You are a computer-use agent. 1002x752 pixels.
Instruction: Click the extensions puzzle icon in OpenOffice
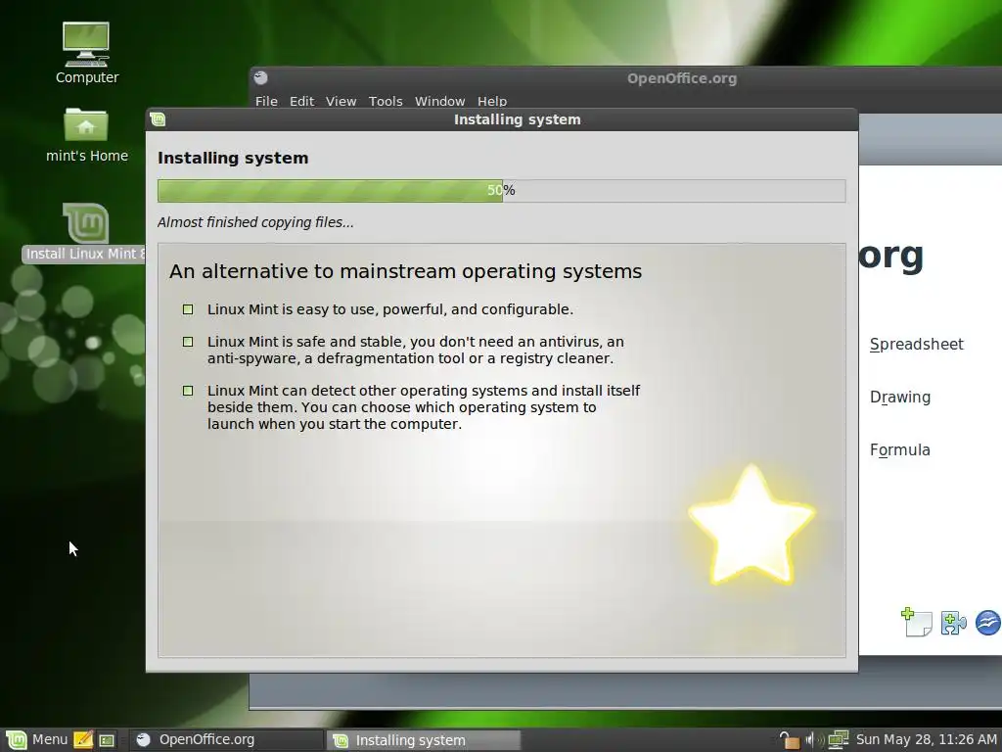pyautogui.click(x=953, y=624)
